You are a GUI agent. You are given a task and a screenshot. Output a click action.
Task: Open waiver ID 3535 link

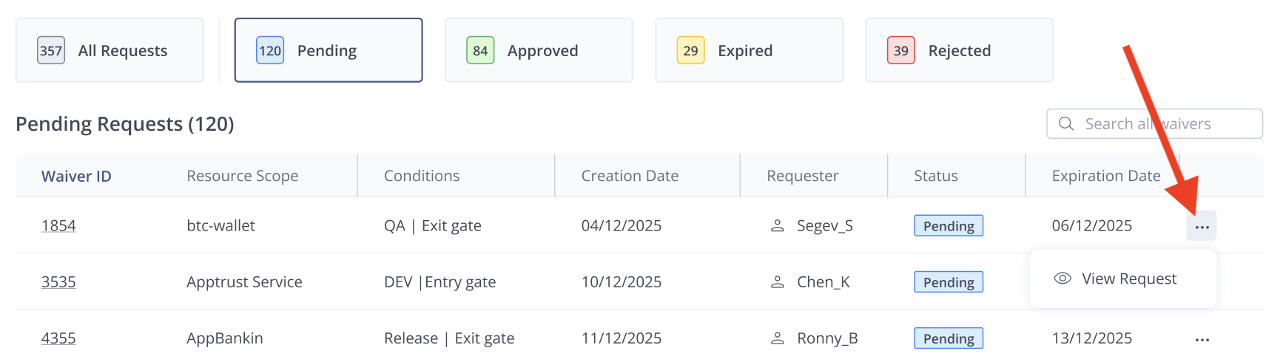tap(58, 282)
